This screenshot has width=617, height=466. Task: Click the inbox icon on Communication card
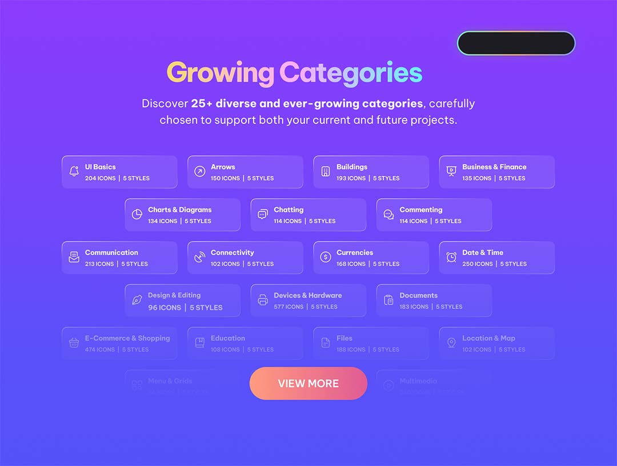pyautogui.click(x=74, y=258)
